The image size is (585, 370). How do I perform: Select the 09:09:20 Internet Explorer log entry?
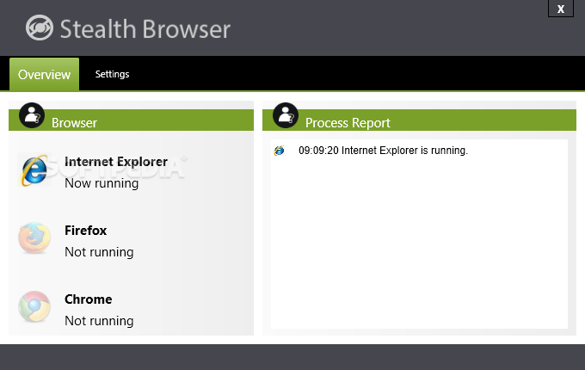coord(383,151)
